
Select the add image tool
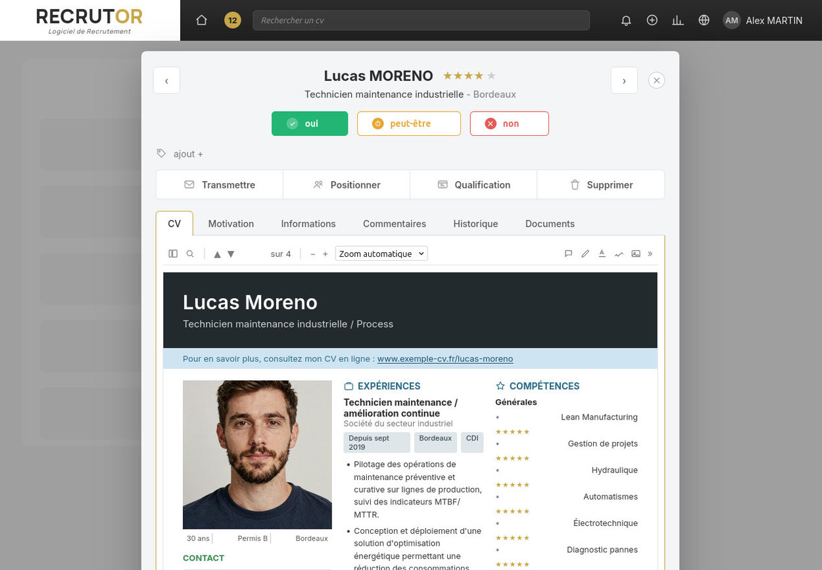pos(636,253)
